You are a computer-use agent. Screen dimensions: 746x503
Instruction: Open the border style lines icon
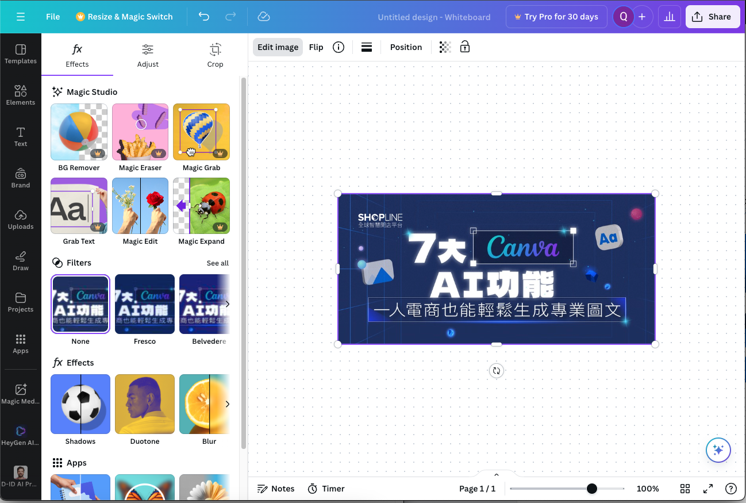click(367, 47)
